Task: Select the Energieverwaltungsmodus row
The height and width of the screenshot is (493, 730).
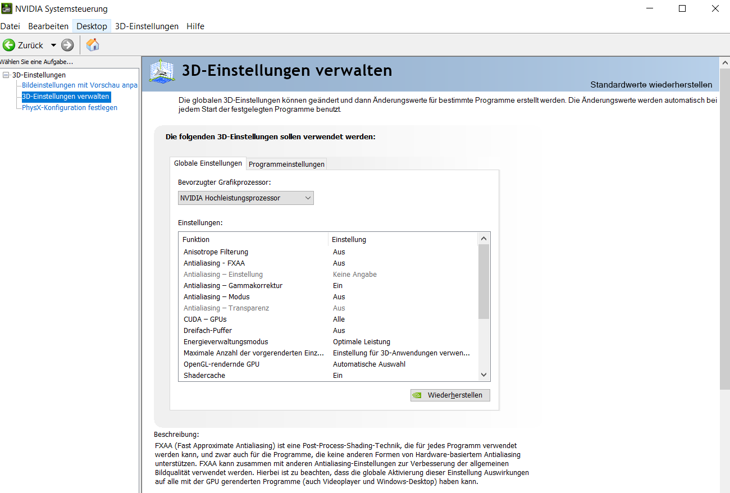Action: coord(328,342)
